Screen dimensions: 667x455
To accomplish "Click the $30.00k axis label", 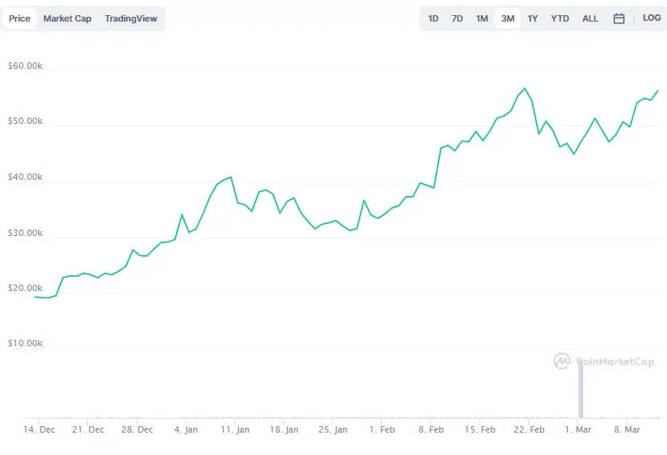I will [x=26, y=233].
